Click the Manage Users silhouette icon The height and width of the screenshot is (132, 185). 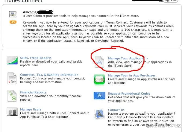click(x=12, y=112)
